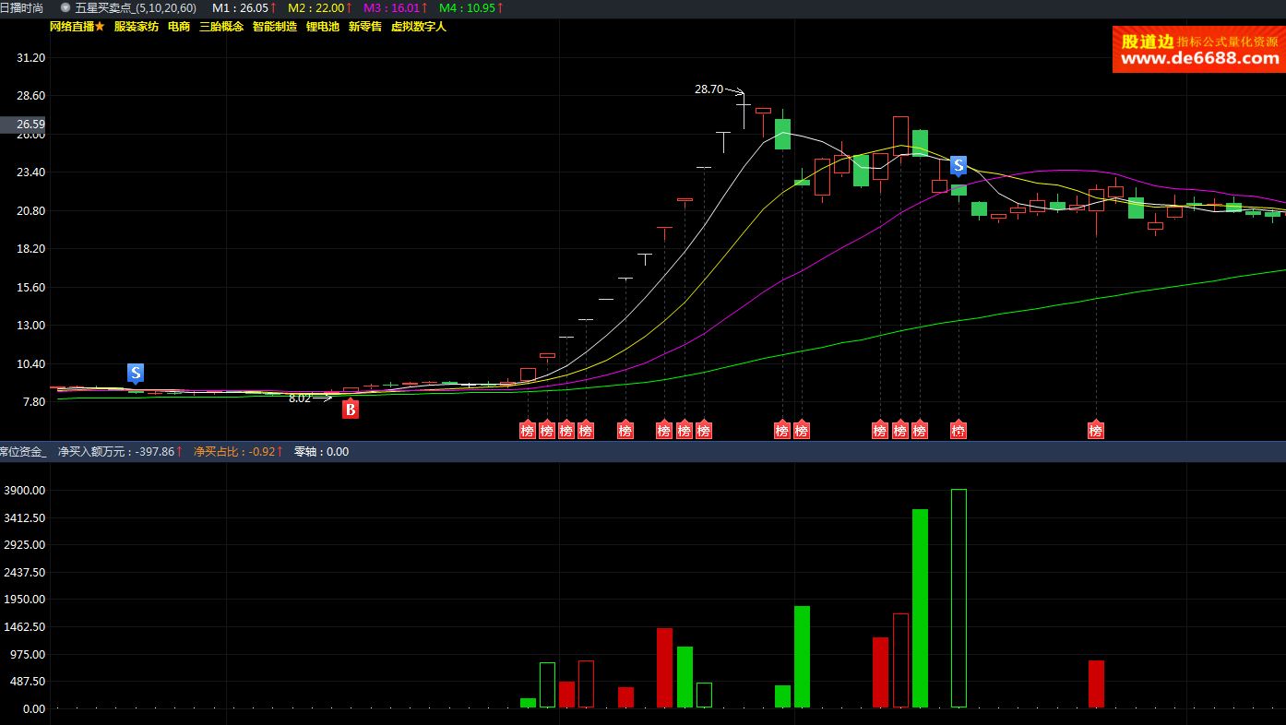The image size is (1286, 725).
Task: Click the leftmost 榜 marker
Action: (528, 430)
